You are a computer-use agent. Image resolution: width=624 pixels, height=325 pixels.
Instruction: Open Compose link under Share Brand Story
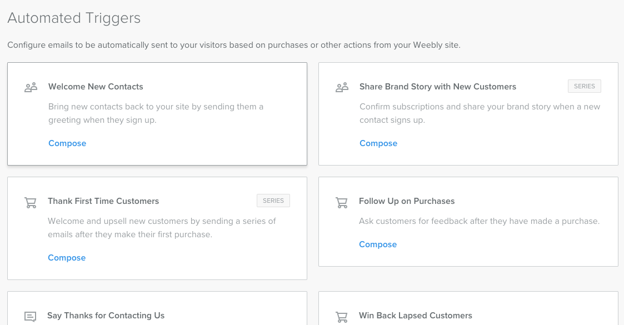(378, 143)
